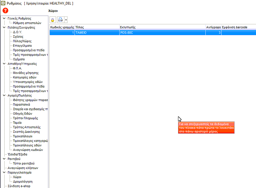Select Τρόπος Αποστολής tree item
256x188 pixels.
(x=27, y=127)
